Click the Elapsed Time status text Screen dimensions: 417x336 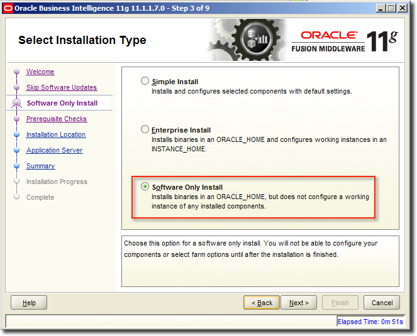pyautogui.click(x=370, y=322)
